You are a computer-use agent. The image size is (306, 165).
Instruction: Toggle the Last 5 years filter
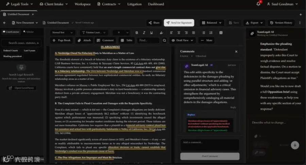(30, 50)
